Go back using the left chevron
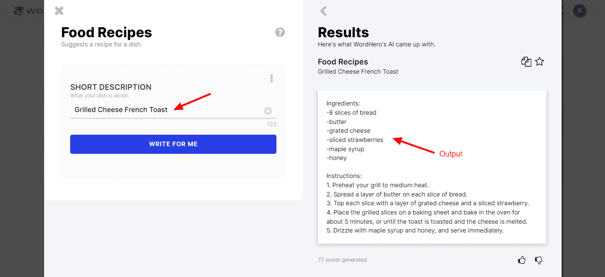This screenshot has height=277, width=605. tap(324, 11)
